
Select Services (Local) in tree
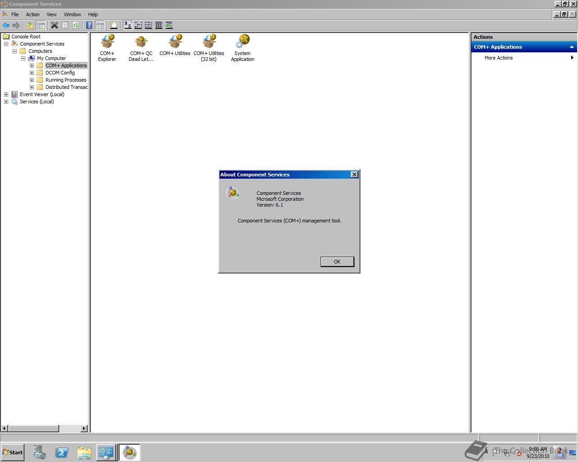pyautogui.click(x=37, y=102)
